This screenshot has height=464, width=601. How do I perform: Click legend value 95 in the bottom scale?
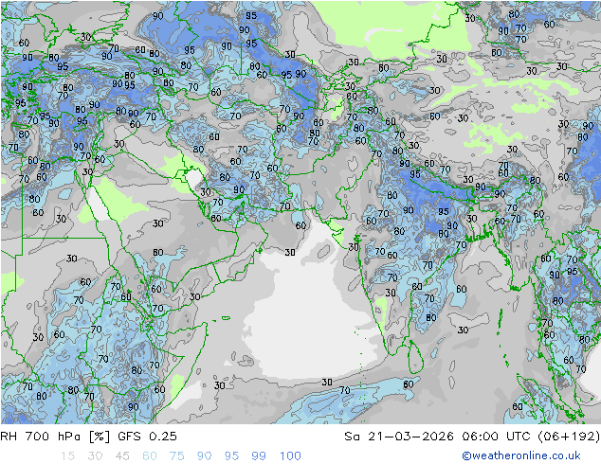click(231, 456)
